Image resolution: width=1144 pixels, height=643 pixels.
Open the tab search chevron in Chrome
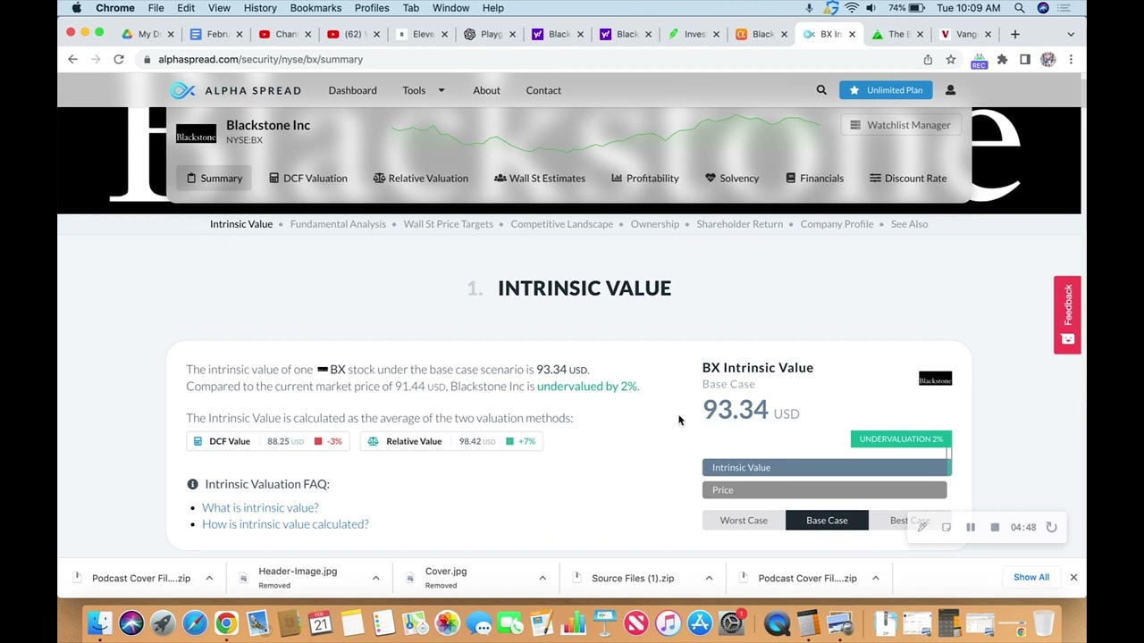pyautogui.click(x=1071, y=34)
